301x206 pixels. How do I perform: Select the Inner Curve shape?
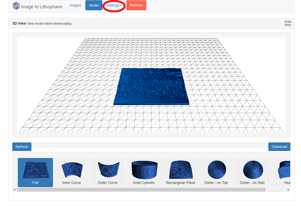71,173
